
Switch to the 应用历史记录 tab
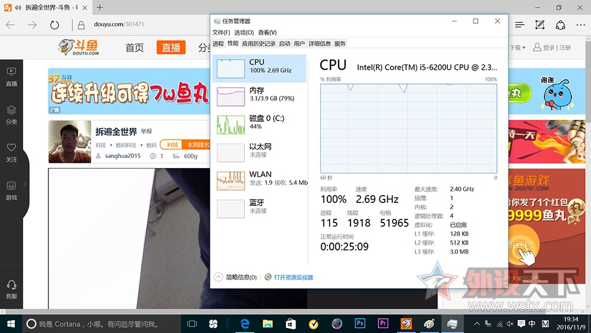point(259,44)
